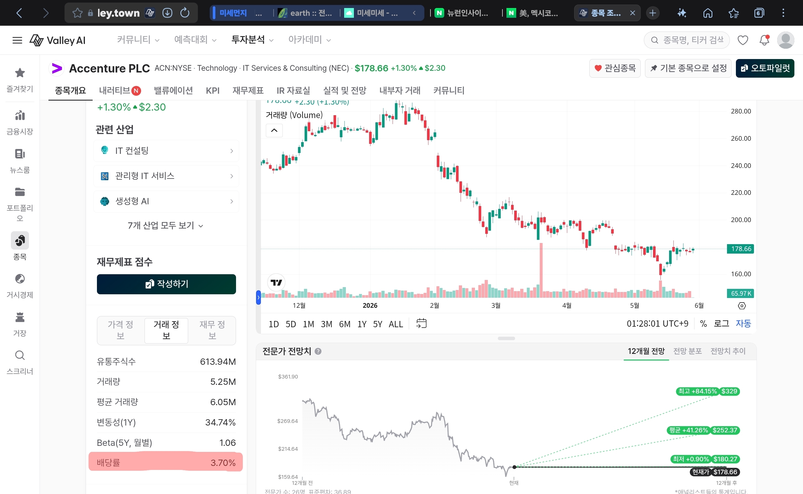Click the TradingView logo on chart
This screenshot has height=494, width=803.
(276, 283)
